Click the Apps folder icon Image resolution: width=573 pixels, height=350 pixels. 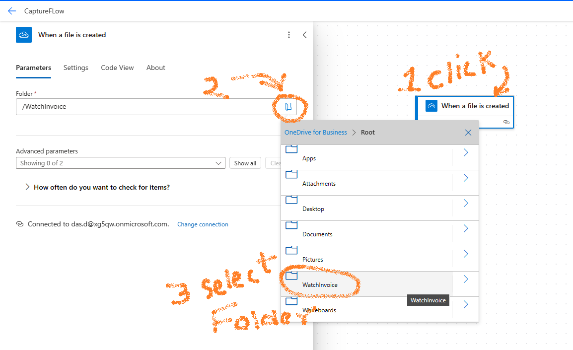(x=291, y=149)
